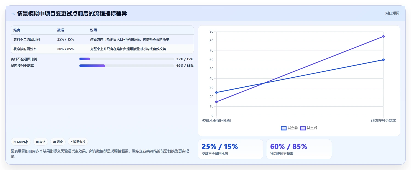Viewport: 411px width, 170px height.
Task: Click the 60% / 85% progress value text
Action: point(185,66)
